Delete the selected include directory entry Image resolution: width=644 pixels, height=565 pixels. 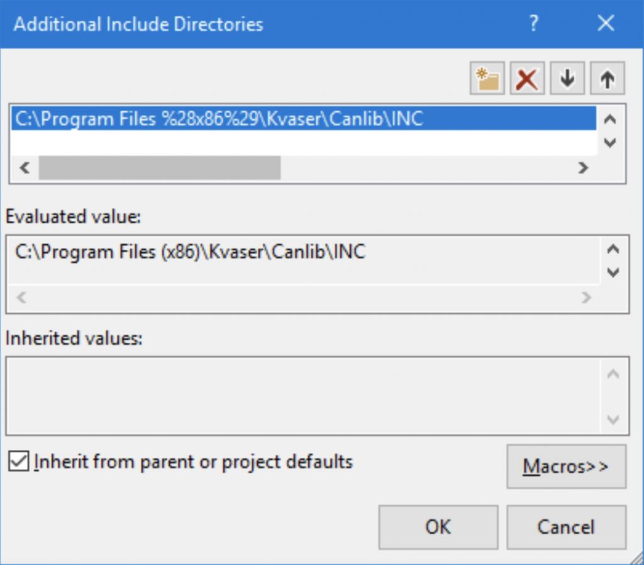point(527,78)
